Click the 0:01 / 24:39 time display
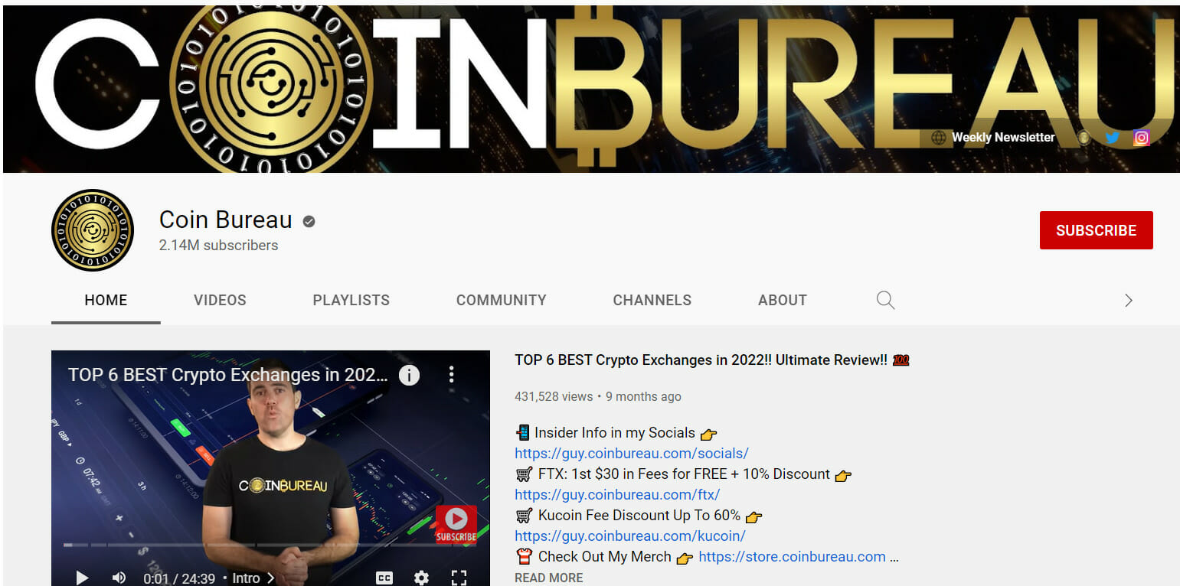The height and width of the screenshot is (586, 1180). (x=179, y=578)
